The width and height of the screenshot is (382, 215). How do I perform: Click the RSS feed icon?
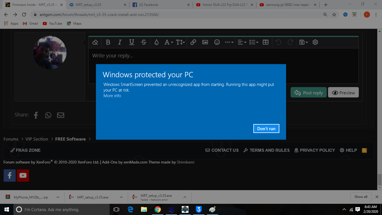[x=364, y=150]
